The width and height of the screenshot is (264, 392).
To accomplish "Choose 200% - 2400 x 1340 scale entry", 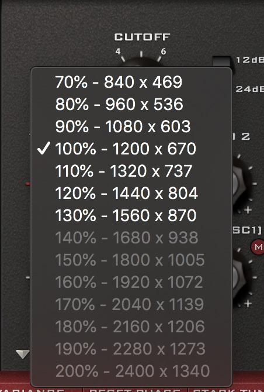I will pyautogui.click(x=131, y=371).
